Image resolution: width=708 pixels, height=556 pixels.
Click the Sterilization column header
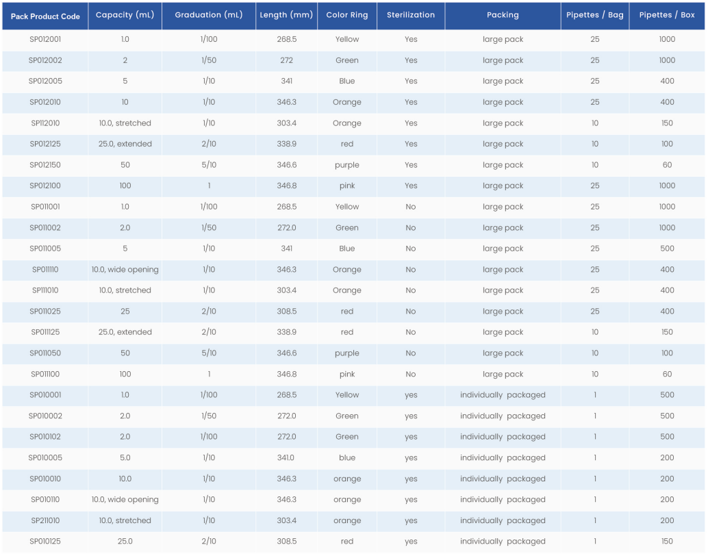click(x=410, y=15)
